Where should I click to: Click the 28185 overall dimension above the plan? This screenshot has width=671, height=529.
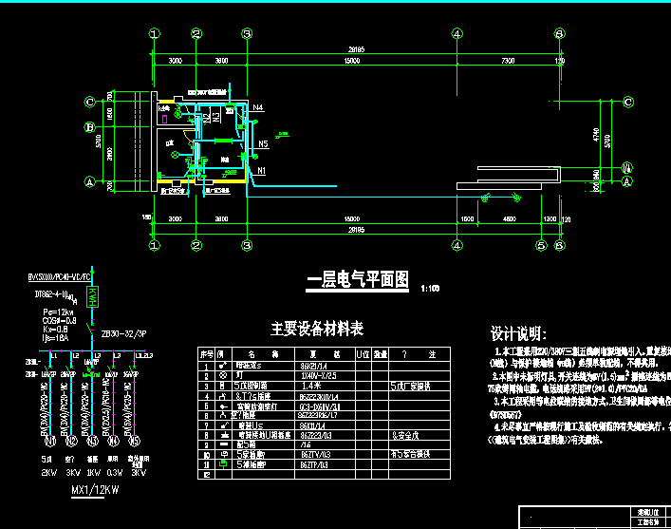pos(357,49)
